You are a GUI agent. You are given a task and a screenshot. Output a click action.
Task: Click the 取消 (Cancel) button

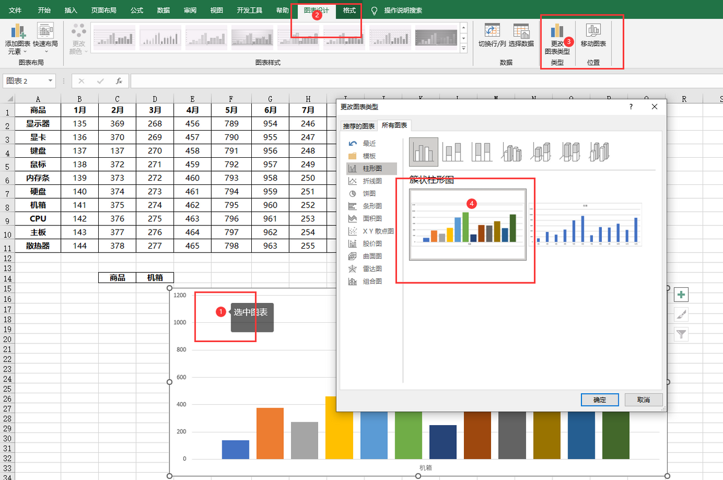point(643,399)
